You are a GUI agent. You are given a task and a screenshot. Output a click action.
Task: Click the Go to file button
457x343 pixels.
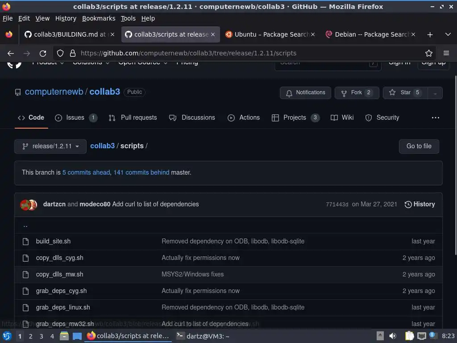[x=419, y=146]
